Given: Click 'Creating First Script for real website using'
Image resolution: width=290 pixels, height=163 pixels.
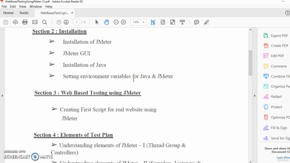Looking at the screenshot, I should point(108,110).
